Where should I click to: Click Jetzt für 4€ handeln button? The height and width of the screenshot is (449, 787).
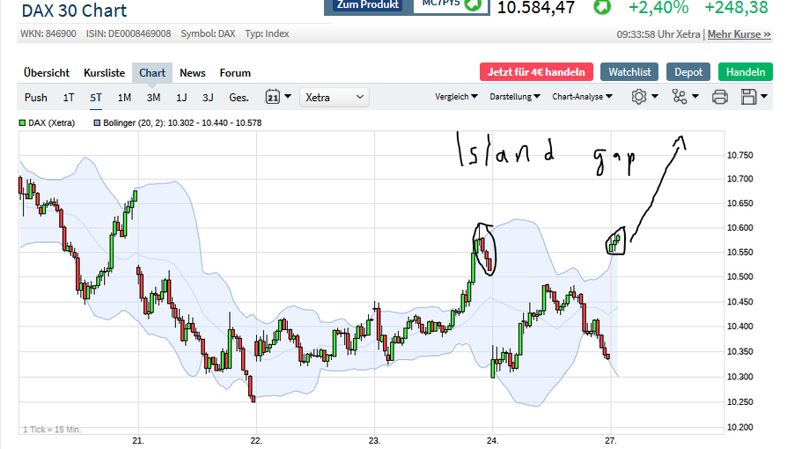[x=536, y=72]
